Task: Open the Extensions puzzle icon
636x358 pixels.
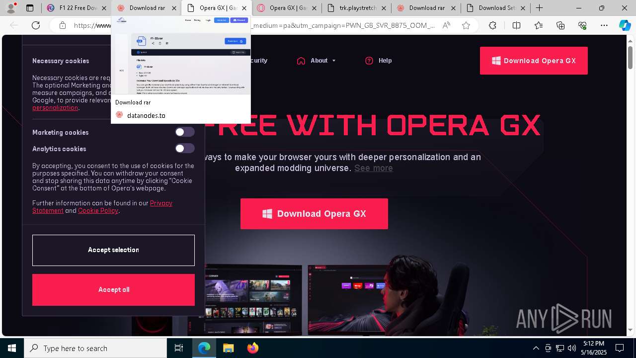Action: coord(492,25)
